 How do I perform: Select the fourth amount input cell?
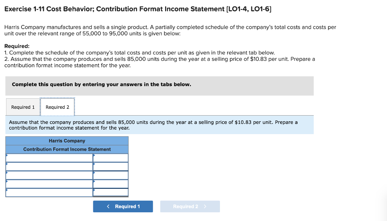click(111, 184)
